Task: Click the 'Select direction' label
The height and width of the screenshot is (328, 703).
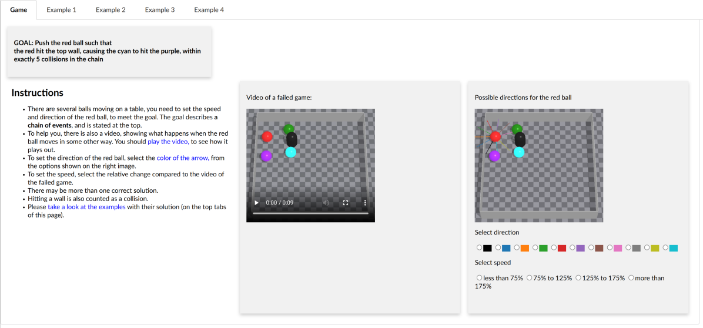Action: click(x=497, y=232)
